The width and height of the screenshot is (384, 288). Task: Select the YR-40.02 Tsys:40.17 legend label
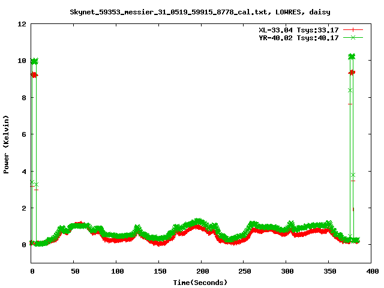point(299,38)
